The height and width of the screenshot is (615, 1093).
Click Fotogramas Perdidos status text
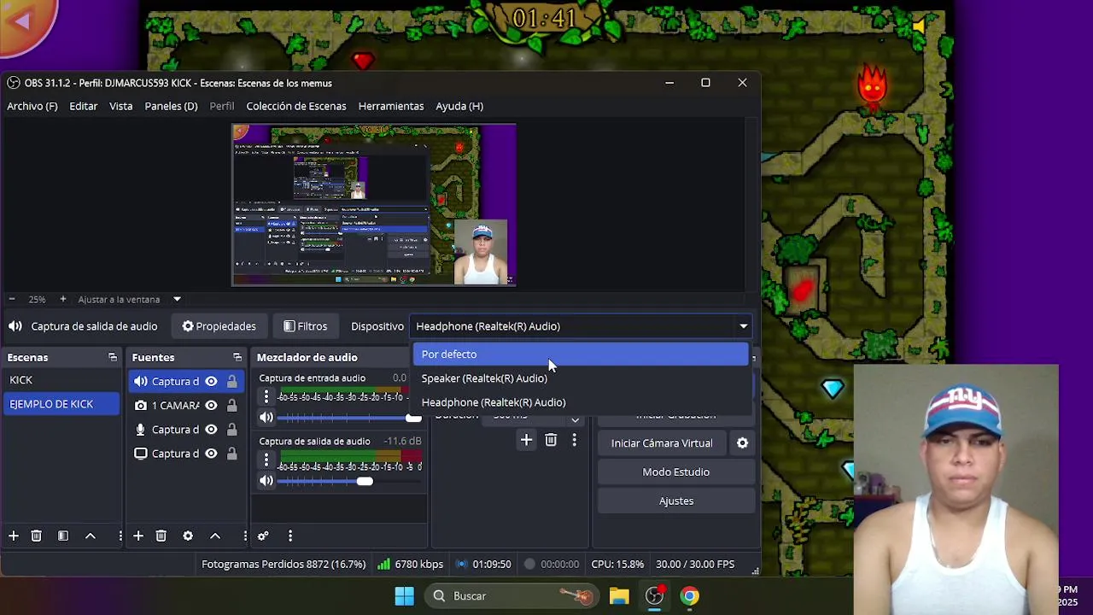pyautogui.click(x=283, y=564)
